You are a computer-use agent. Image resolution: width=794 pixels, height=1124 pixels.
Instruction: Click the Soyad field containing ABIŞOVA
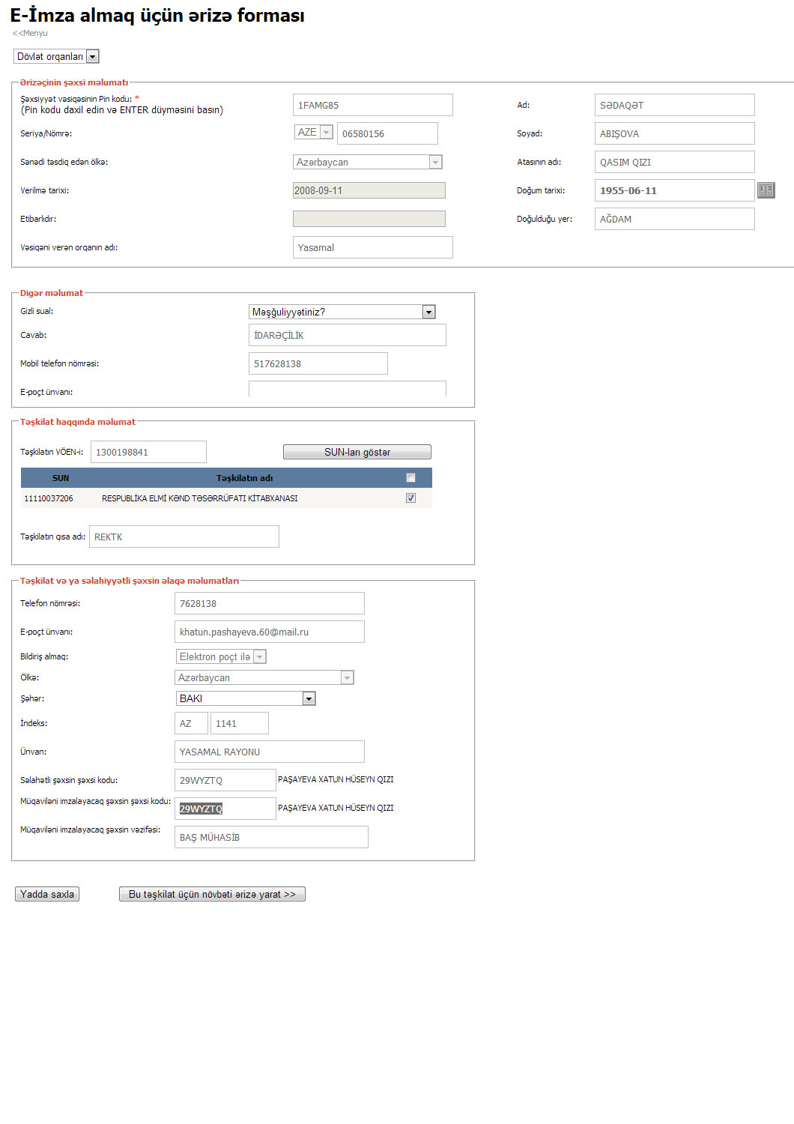click(x=675, y=133)
